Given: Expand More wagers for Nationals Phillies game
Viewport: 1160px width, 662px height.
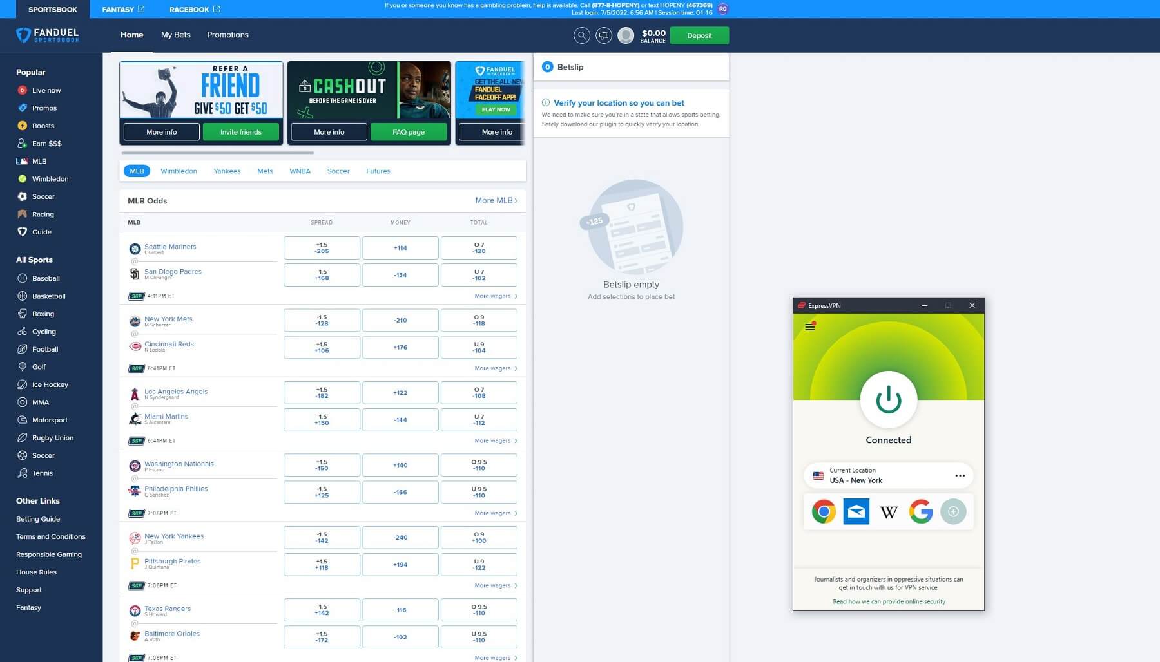Looking at the screenshot, I should [496, 513].
